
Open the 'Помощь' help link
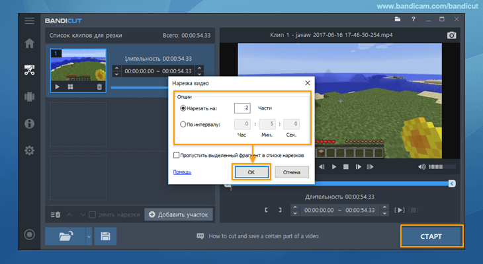182,172
